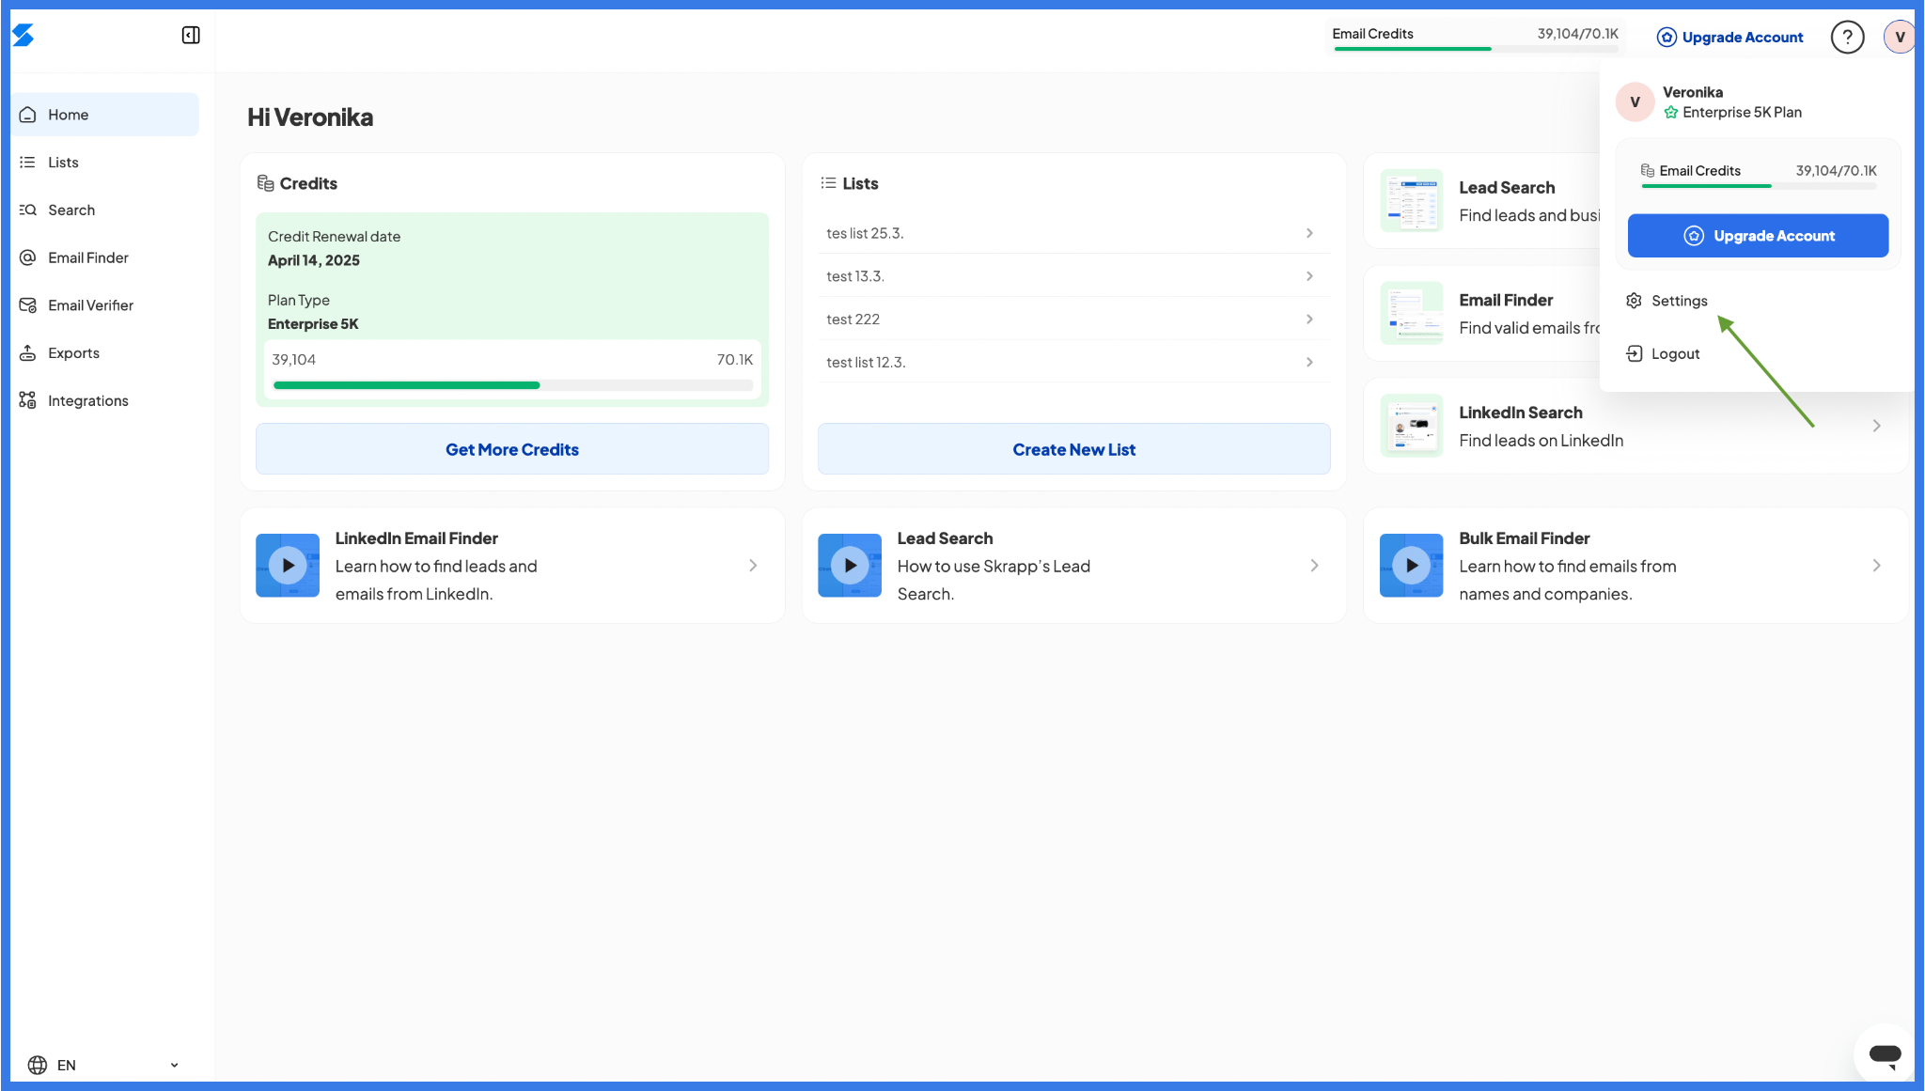Click the Home house icon
Image resolution: width=1925 pixels, height=1091 pixels.
28,115
